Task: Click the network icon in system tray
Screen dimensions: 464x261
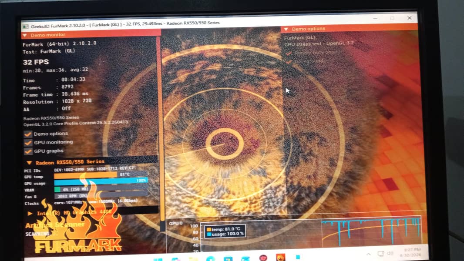Action: point(380,254)
